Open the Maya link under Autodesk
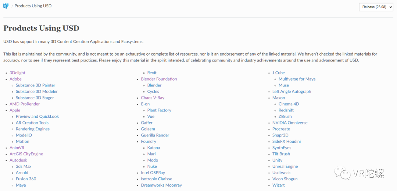 tap(21, 185)
